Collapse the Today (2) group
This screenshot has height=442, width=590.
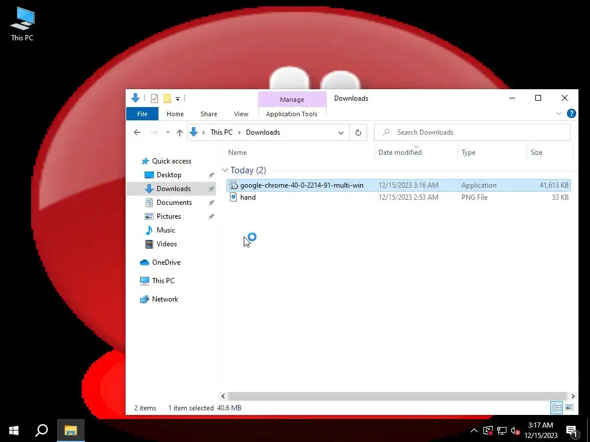tap(225, 170)
